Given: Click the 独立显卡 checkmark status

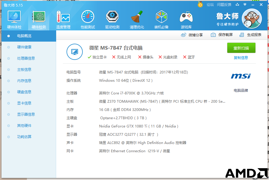Looking at the screenshot, I should pyautogui.click(x=97, y=57).
